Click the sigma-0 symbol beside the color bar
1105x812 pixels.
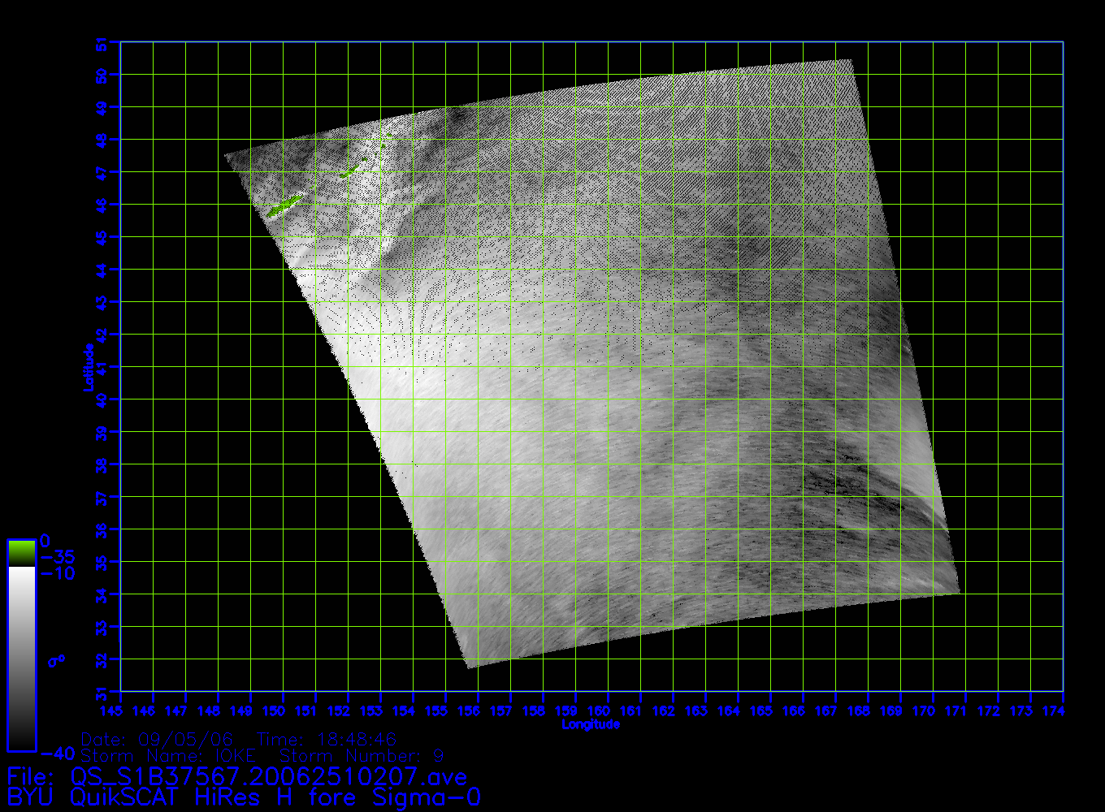tap(56, 660)
